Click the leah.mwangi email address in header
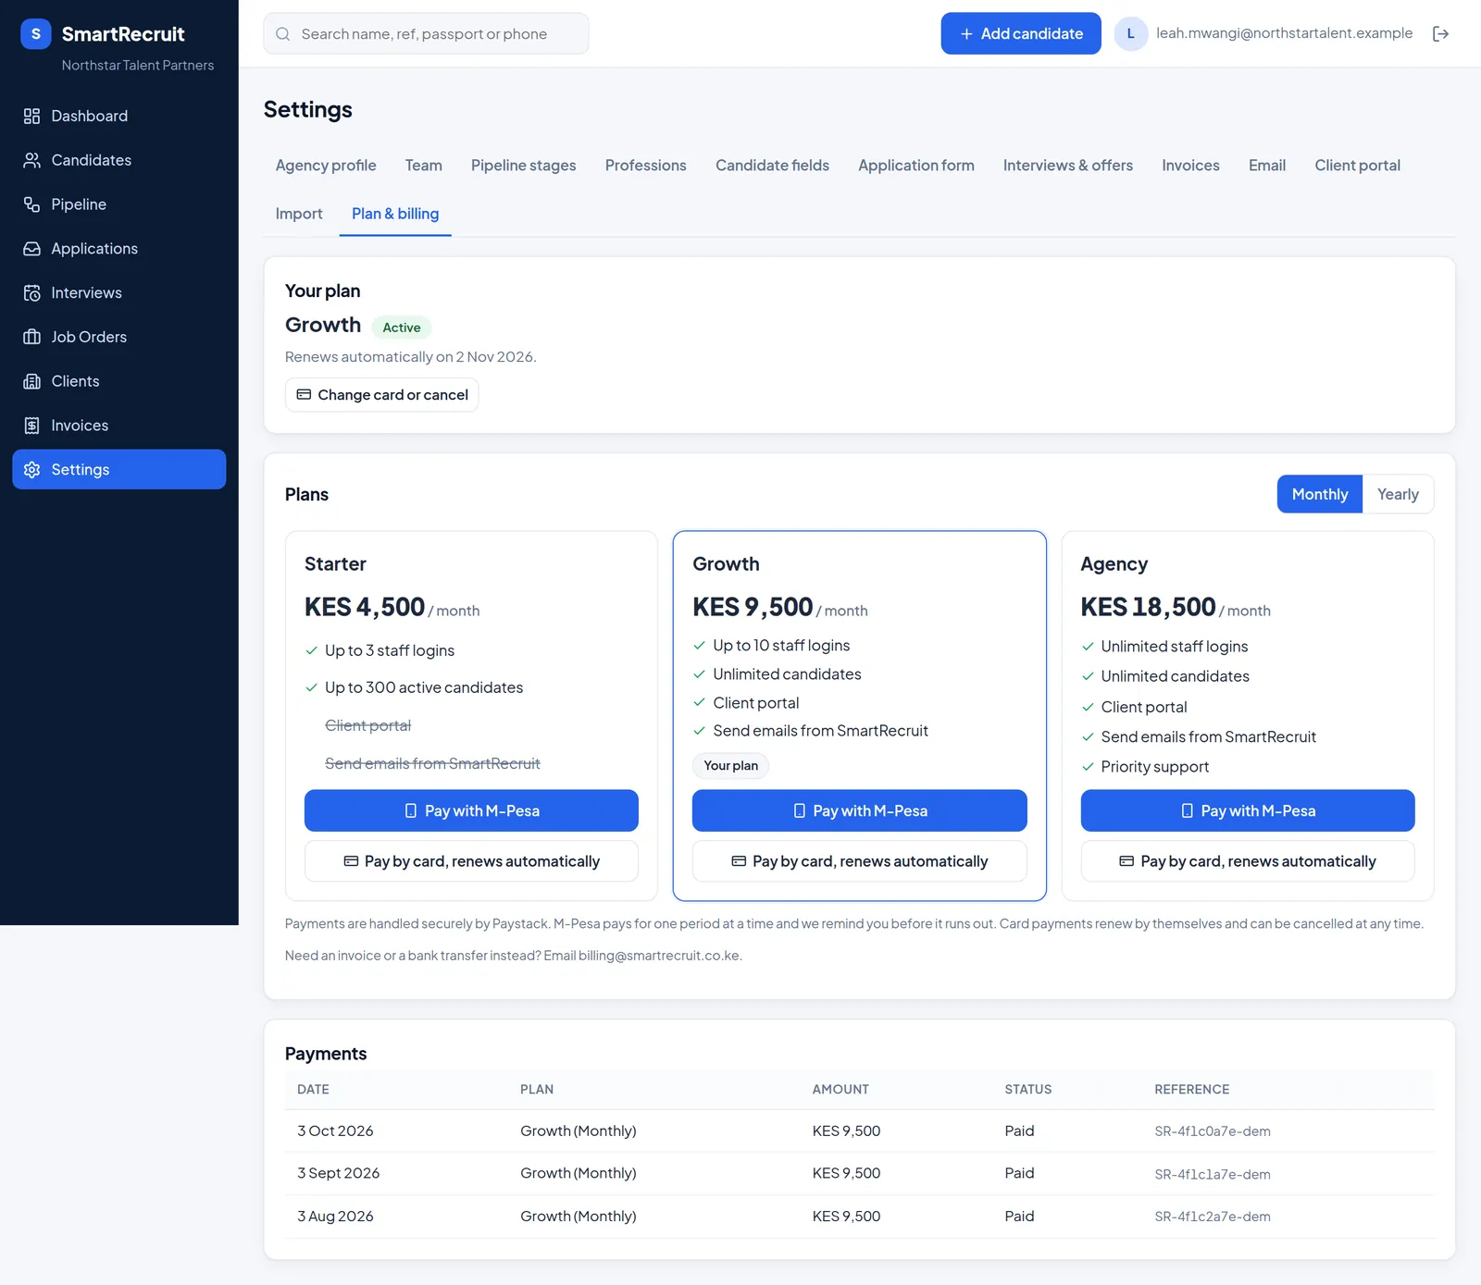This screenshot has height=1285, width=1481. coord(1284,33)
